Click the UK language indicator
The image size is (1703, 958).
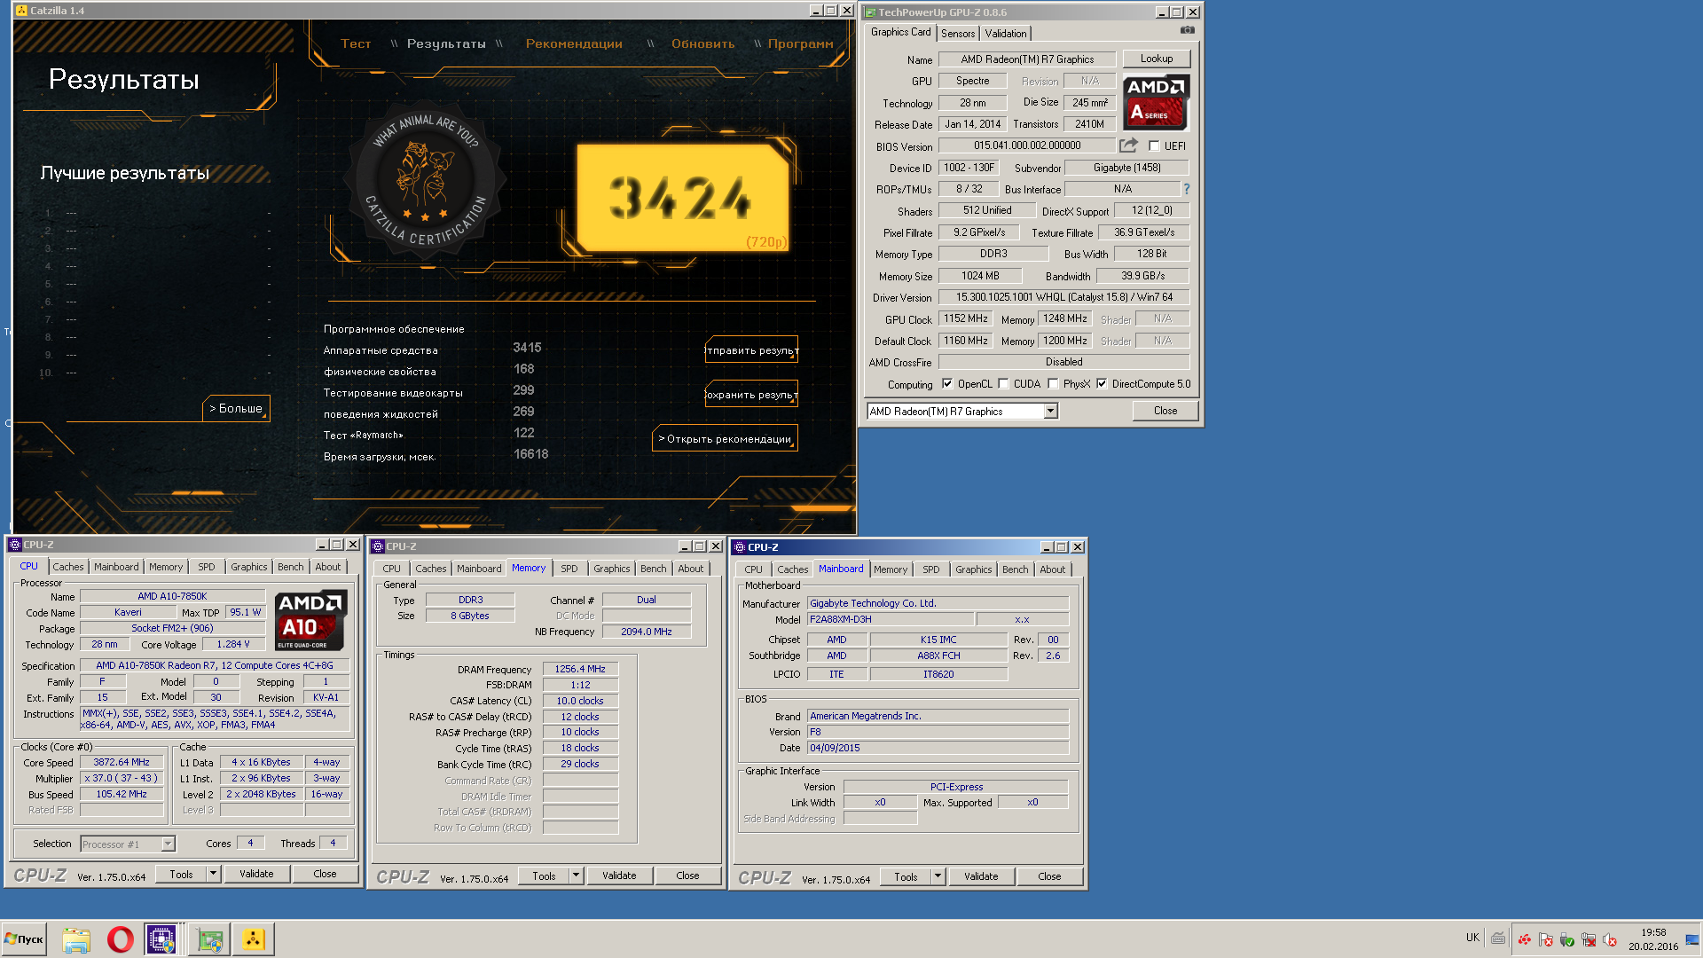1472,938
